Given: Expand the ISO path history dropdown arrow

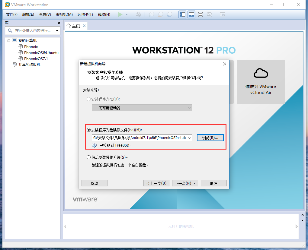Looking at the screenshot, I should click(190, 138).
